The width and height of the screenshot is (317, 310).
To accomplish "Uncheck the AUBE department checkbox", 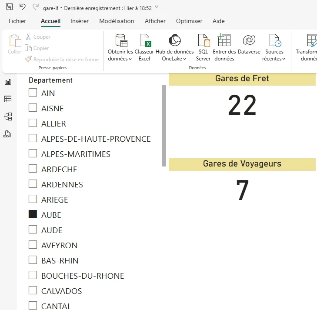I will pyautogui.click(x=33, y=214).
